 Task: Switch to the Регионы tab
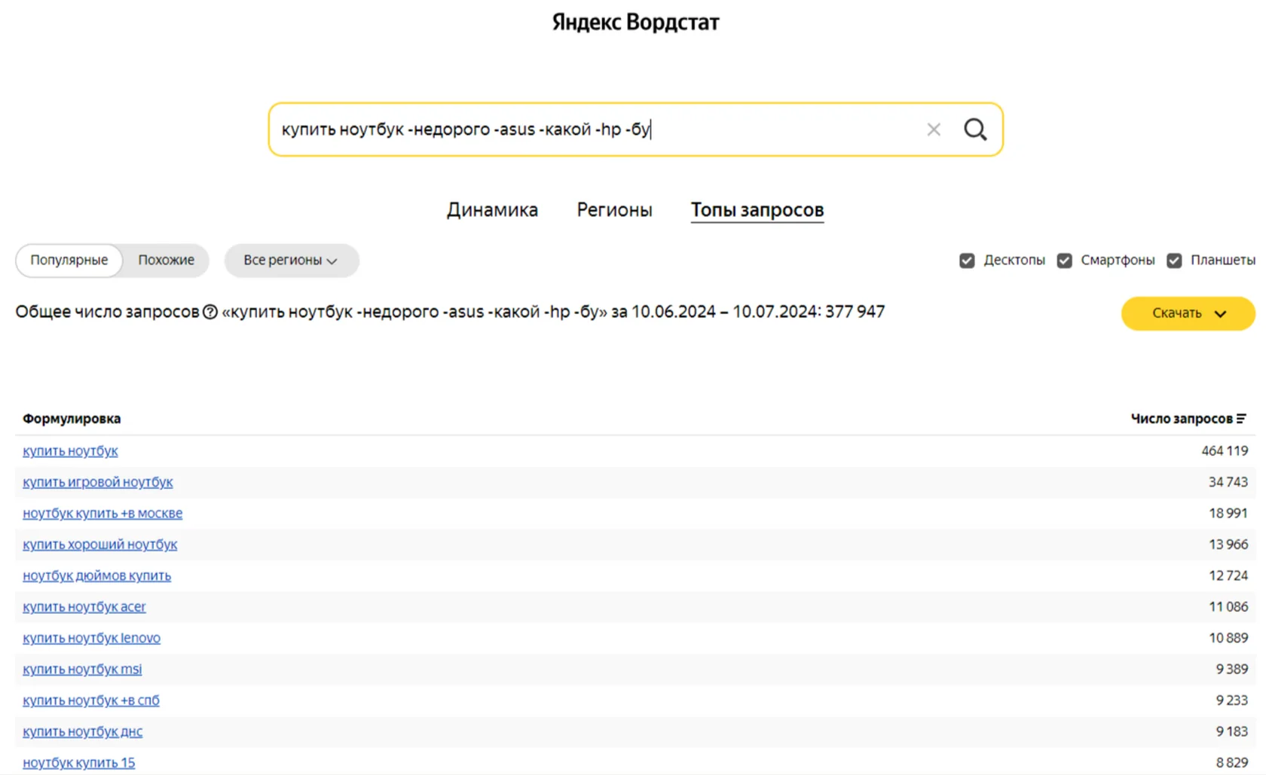(614, 210)
